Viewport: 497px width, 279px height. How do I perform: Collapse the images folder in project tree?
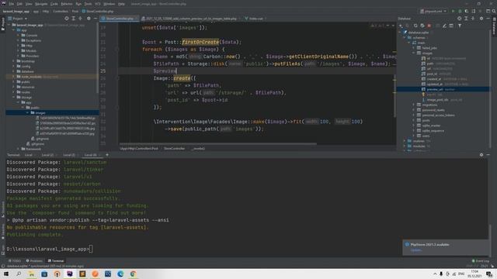[x=28, y=112]
